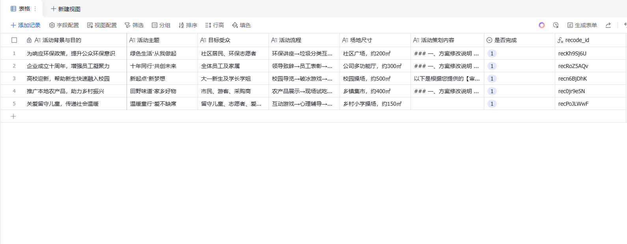Open 视图配置 view configuration

pos(102,25)
